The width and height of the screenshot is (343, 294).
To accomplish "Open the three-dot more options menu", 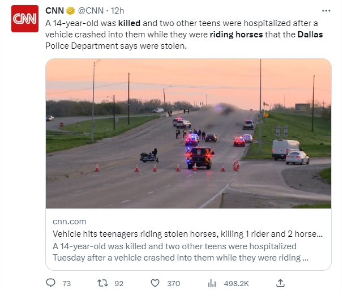I will [325, 11].
